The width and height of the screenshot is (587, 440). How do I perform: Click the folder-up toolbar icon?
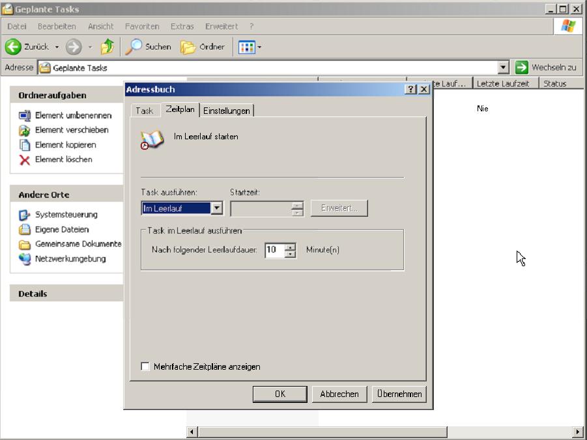pyautogui.click(x=107, y=47)
